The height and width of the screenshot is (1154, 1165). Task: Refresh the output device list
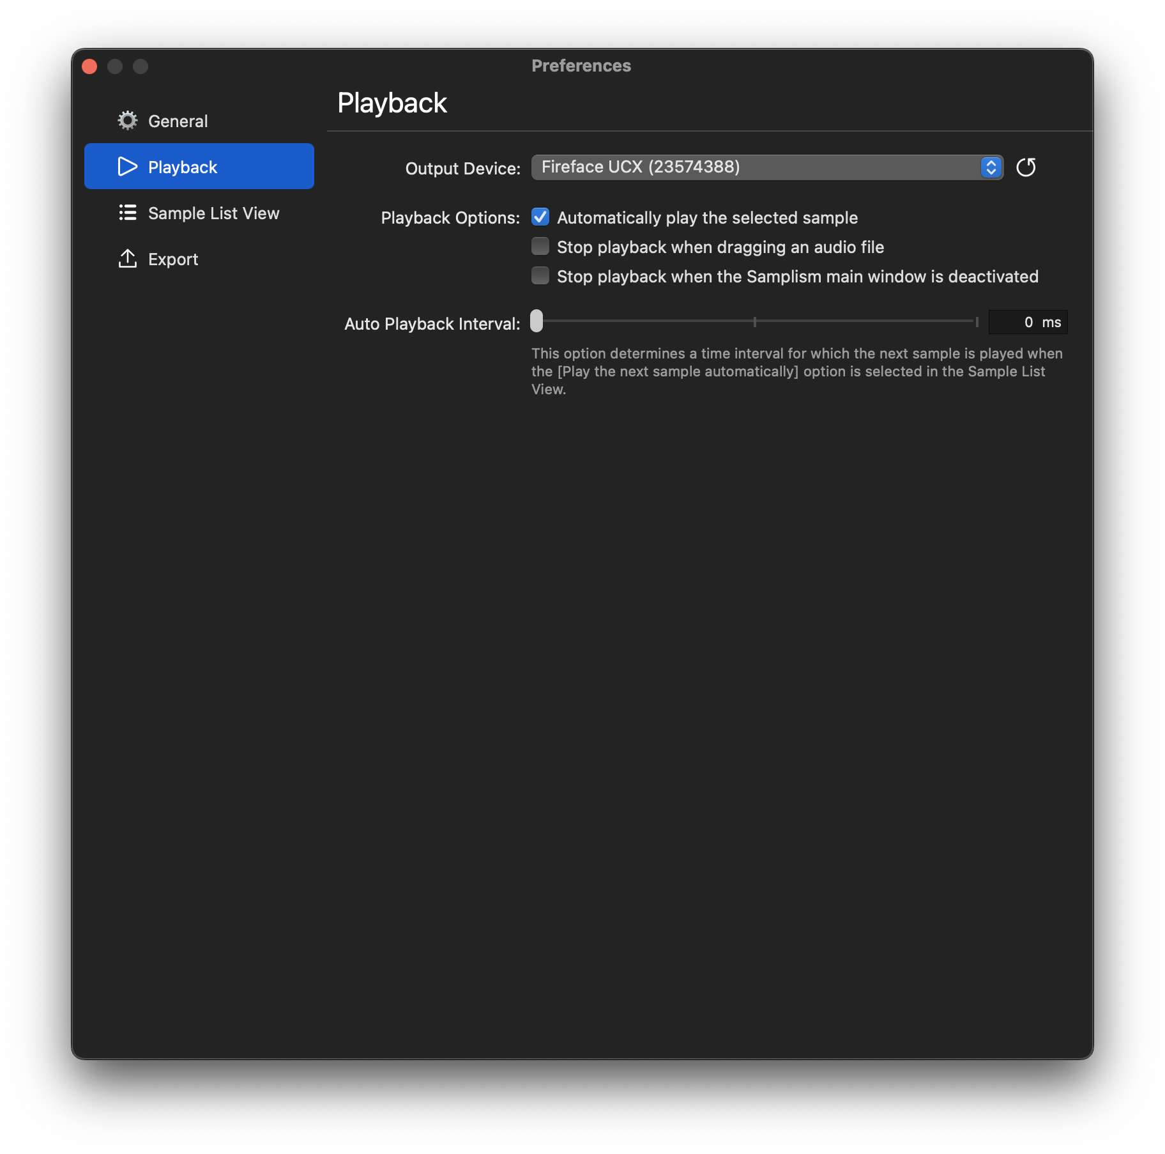tap(1026, 167)
